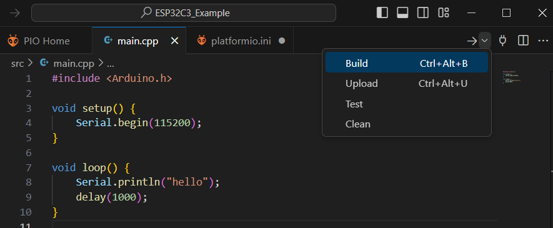
Task: Maximize the VS Code window
Action: pos(506,13)
